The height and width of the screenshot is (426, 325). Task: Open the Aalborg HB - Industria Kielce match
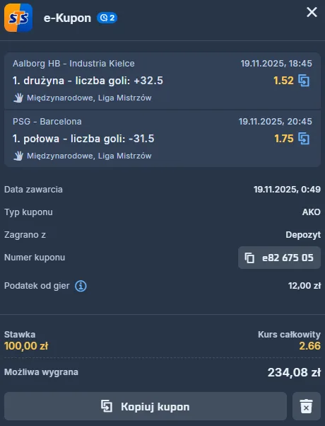tap(73, 64)
